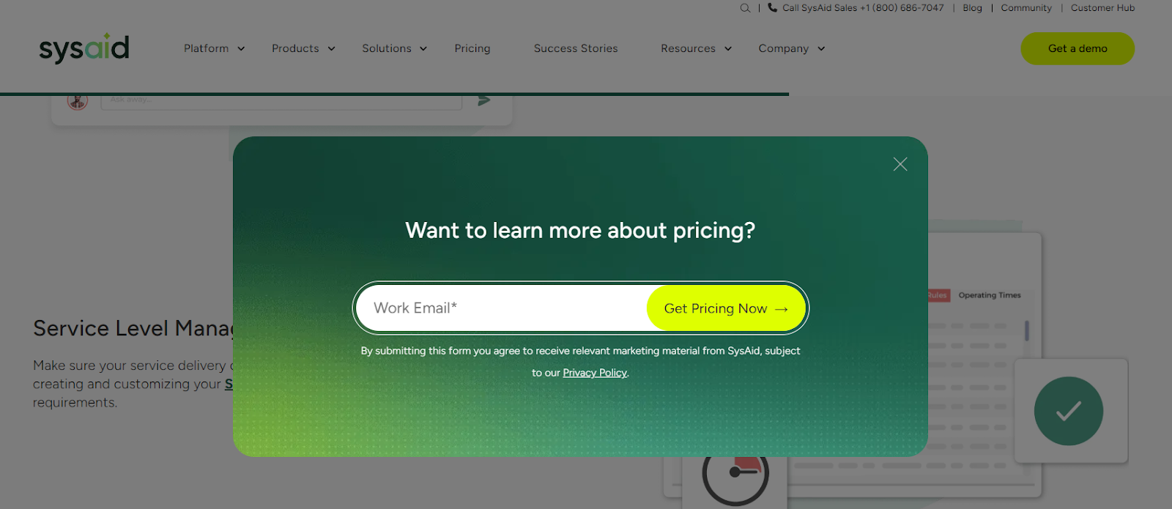Click the chat avatar icon
The height and width of the screenshot is (509, 1172).
(78, 101)
